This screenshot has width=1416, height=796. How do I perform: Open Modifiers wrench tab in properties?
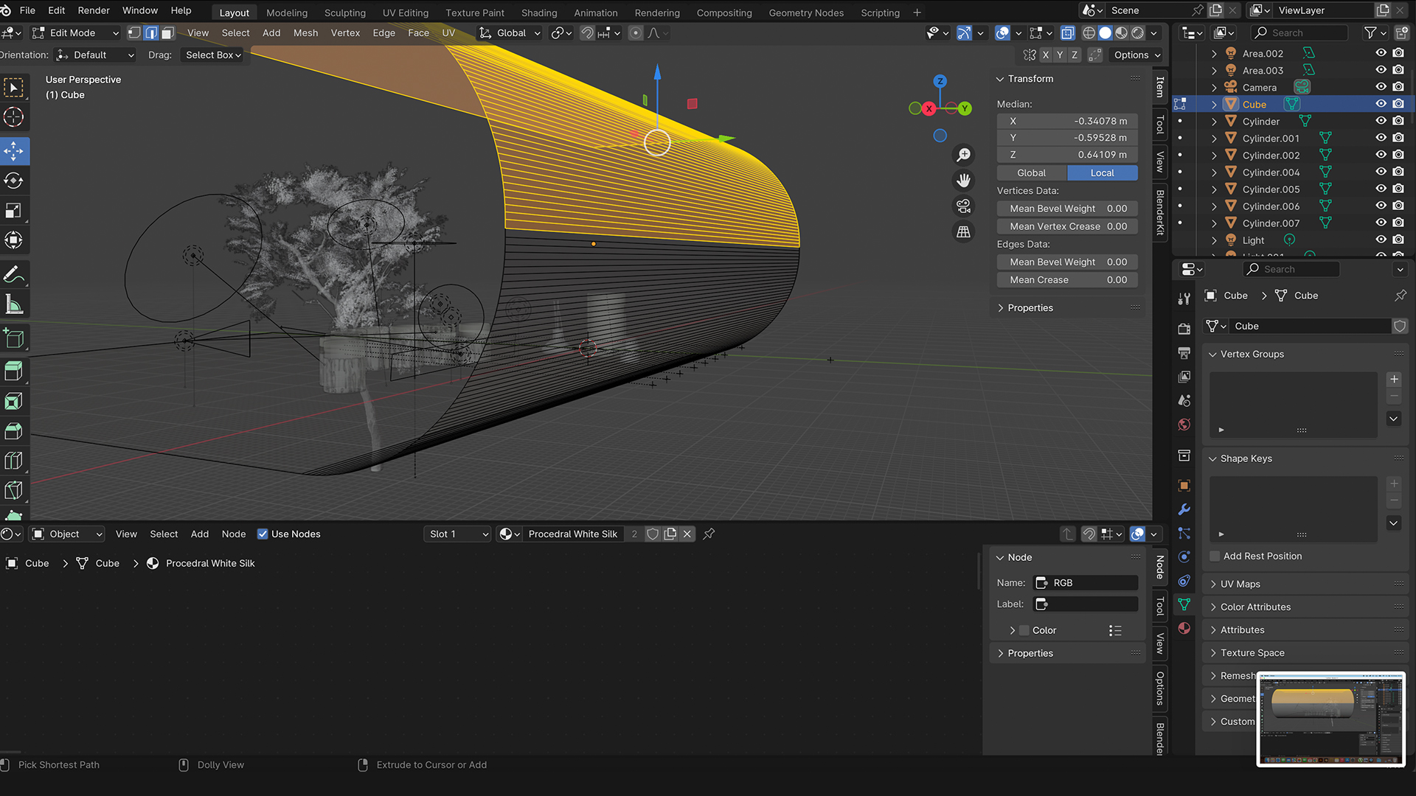(x=1184, y=509)
